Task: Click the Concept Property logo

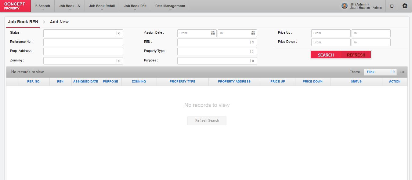Action: pos(15,6)
